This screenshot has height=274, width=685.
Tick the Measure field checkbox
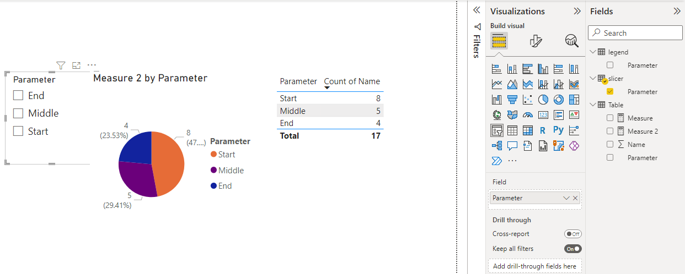point(610,118)
